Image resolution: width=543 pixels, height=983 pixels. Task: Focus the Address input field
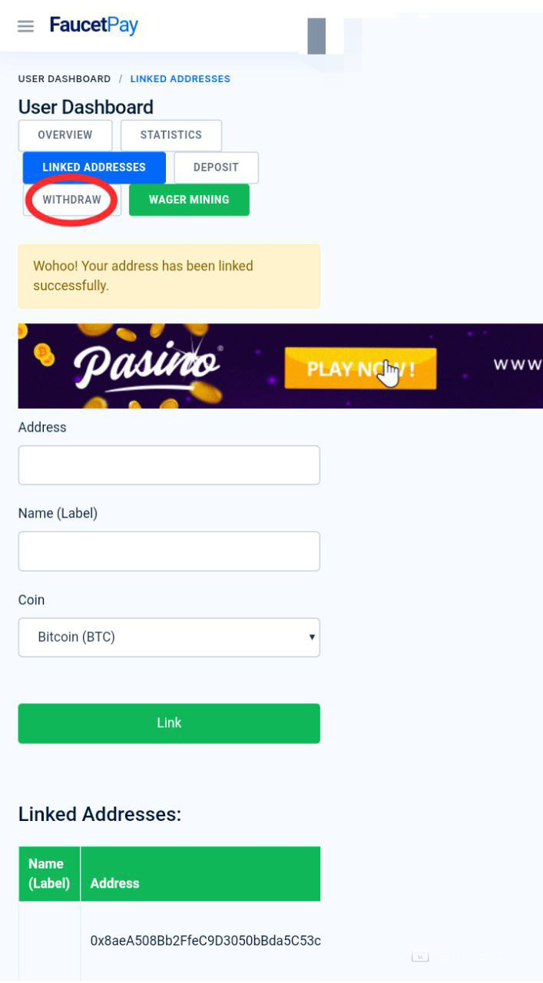point(169,465)
